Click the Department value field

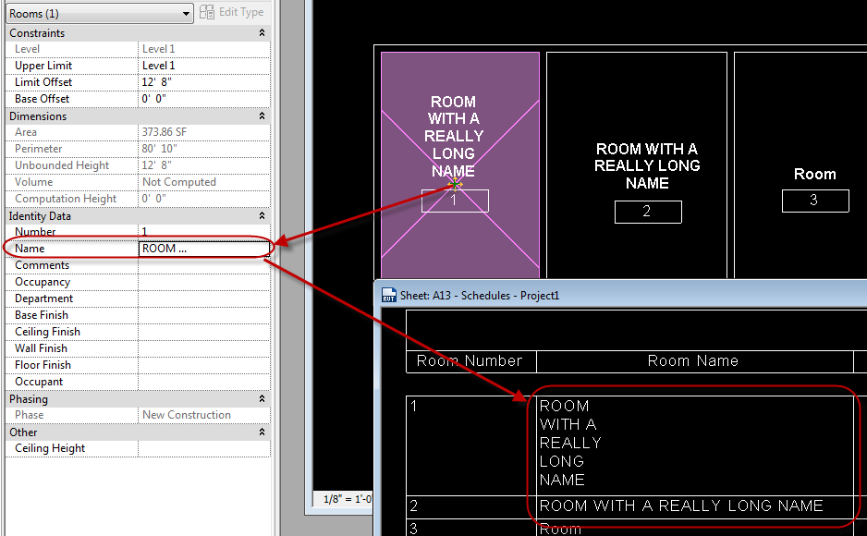[203, 298]
